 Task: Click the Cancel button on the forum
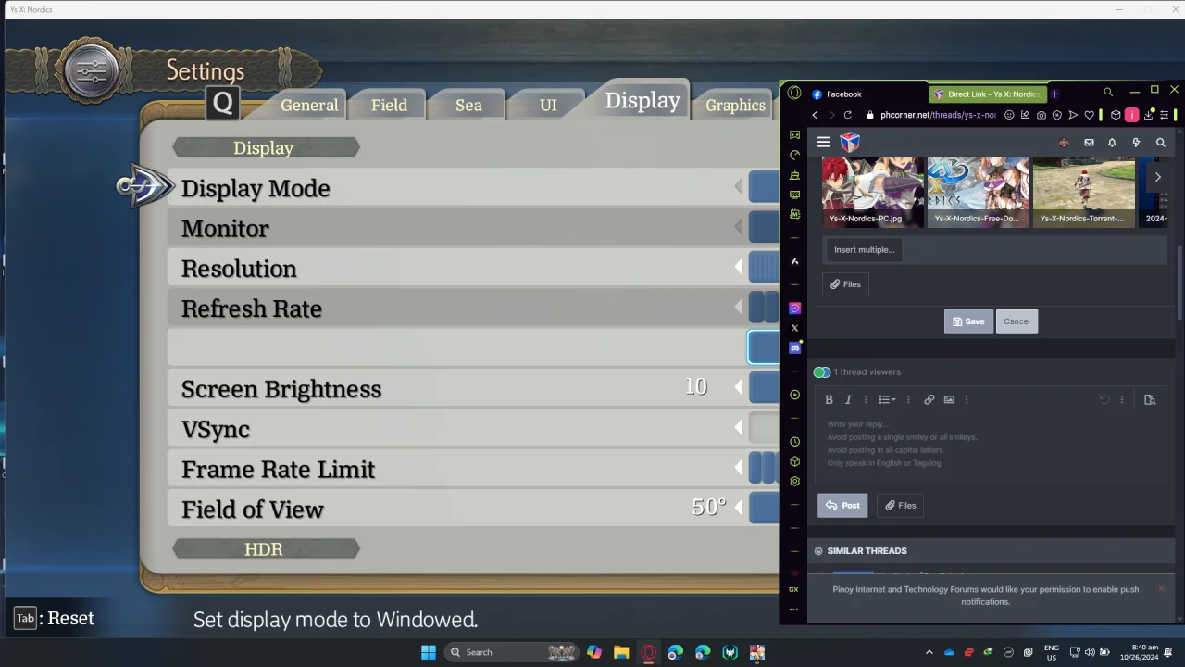point(1017,321)
